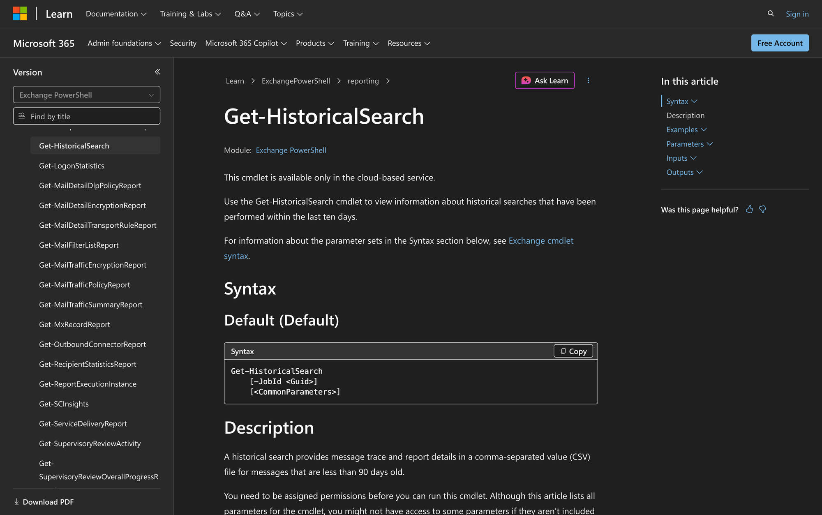The height and width of the screenshot is (515, 822).
Task: Click reporting in the breadcrumb
Action: tap(363, 81)
